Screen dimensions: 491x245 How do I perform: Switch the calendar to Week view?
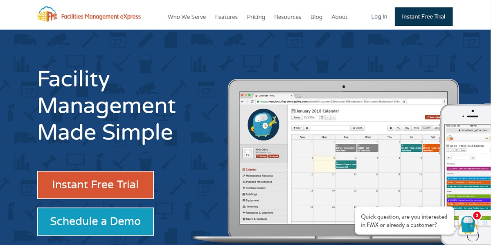[417, 128]
